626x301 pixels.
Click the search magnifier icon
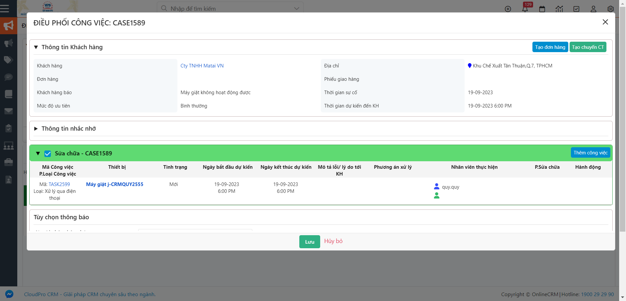[164, 8]
